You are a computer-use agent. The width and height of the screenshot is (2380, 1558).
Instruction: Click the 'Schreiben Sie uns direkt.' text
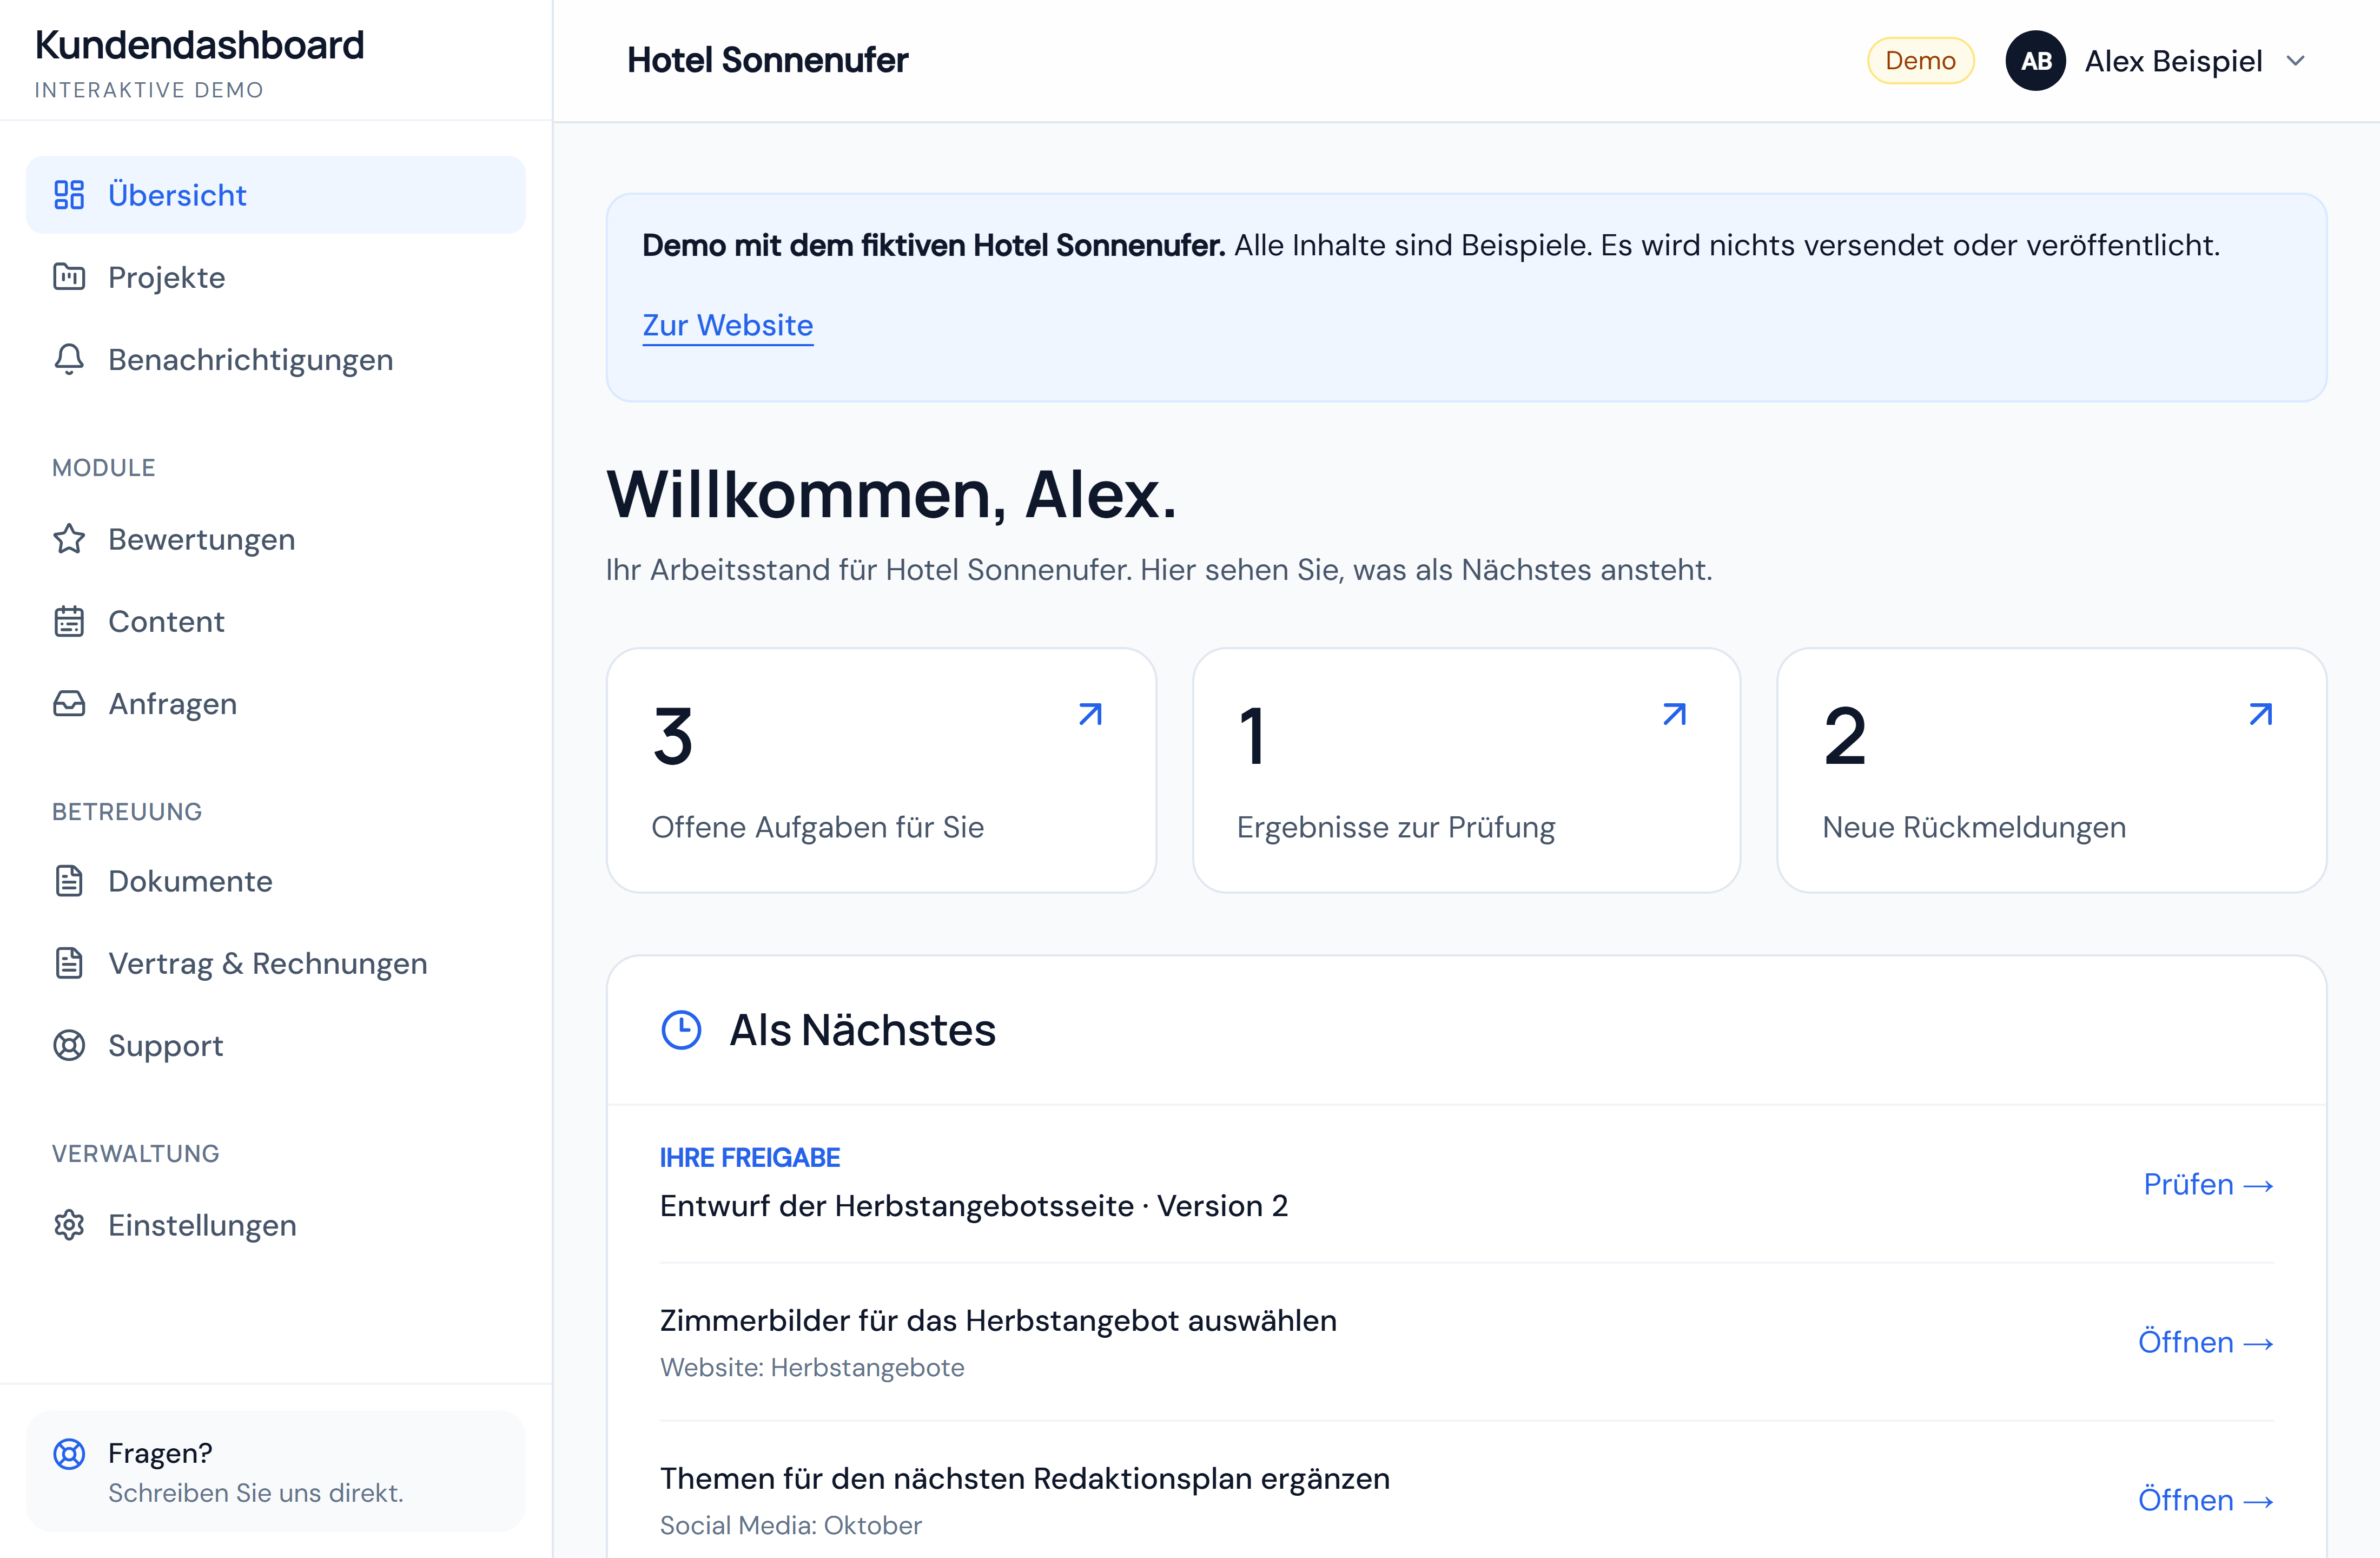tap(256, 1493)
